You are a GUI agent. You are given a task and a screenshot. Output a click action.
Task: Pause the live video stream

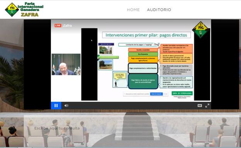pos(56,105)
